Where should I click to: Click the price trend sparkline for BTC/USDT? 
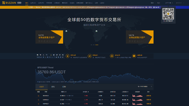point(138,96)
